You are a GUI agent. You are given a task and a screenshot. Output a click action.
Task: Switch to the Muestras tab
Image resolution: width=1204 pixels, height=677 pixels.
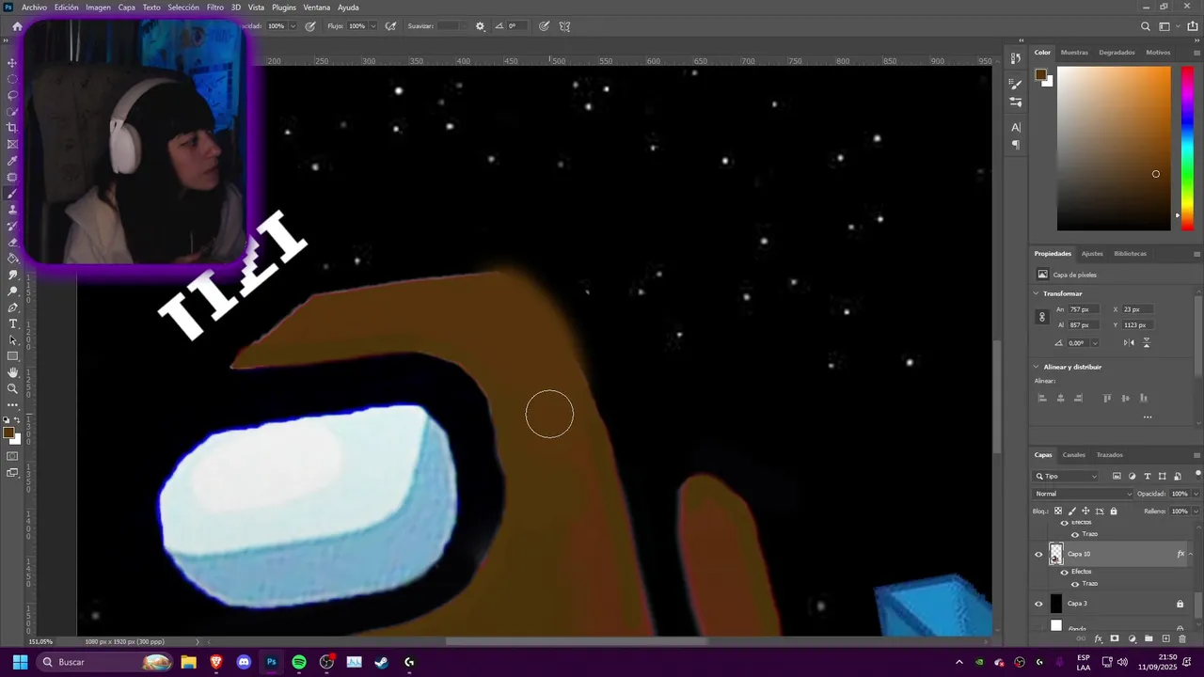pyautogui.click(x=1074, y=53)
